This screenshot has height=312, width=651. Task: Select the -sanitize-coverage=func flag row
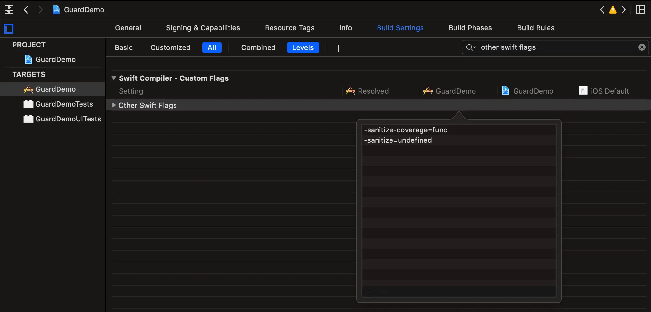(459, 130)
